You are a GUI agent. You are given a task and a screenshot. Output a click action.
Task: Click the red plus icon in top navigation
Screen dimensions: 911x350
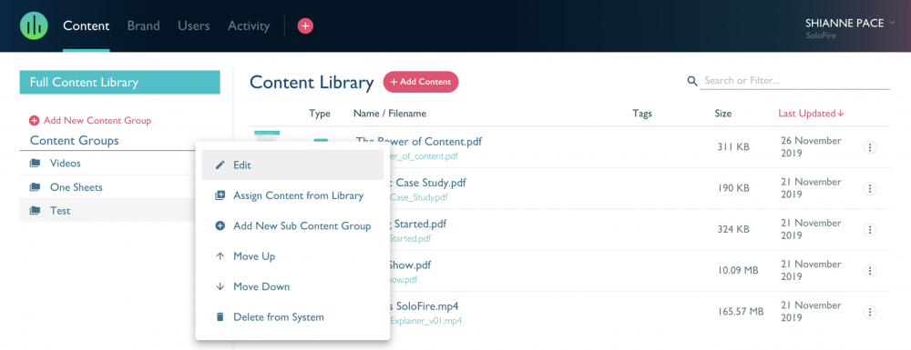pos(305,25)
